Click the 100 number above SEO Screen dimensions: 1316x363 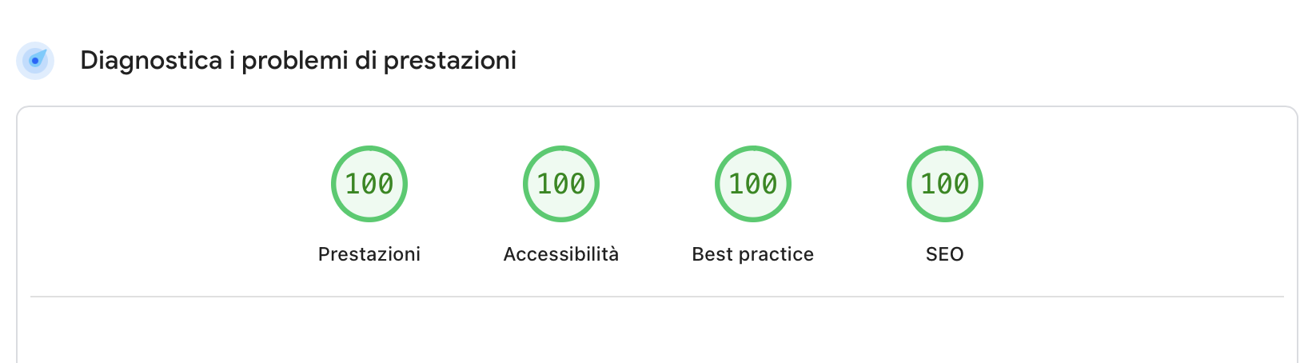945,184
